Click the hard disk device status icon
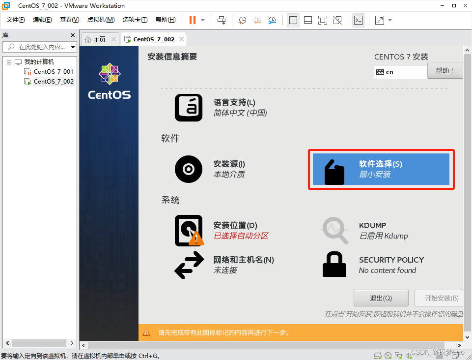472x360 pixels. coord(378,356)
